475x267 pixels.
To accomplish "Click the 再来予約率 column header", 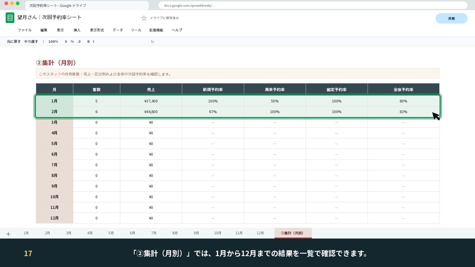I will click(275, 89).
